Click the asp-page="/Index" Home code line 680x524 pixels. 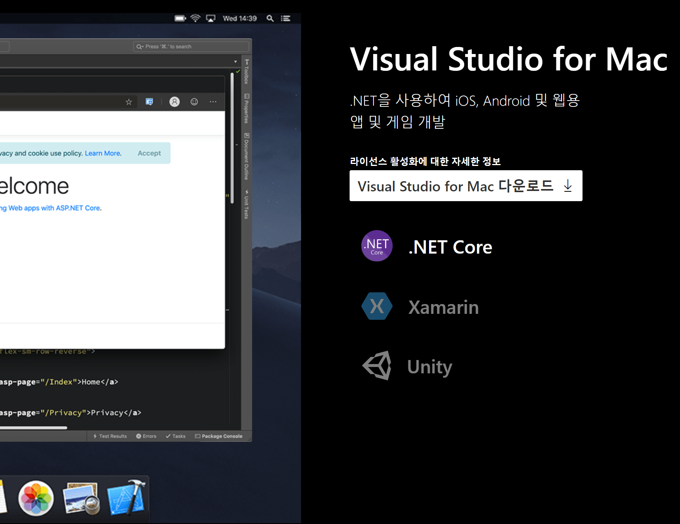[x=59, y=382]
